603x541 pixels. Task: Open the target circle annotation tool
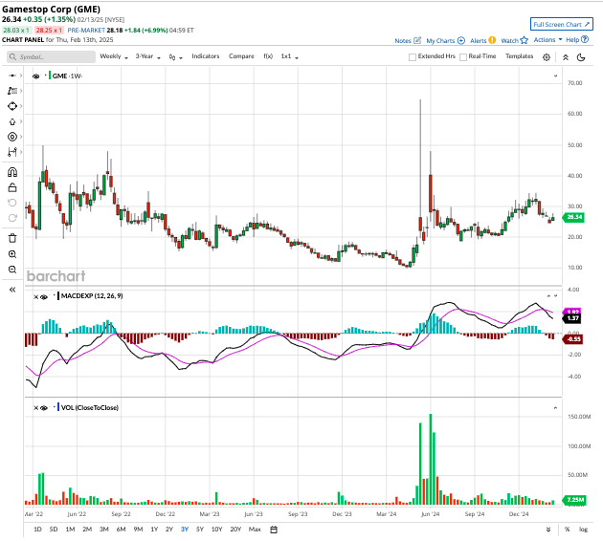[x=12, y=137]
